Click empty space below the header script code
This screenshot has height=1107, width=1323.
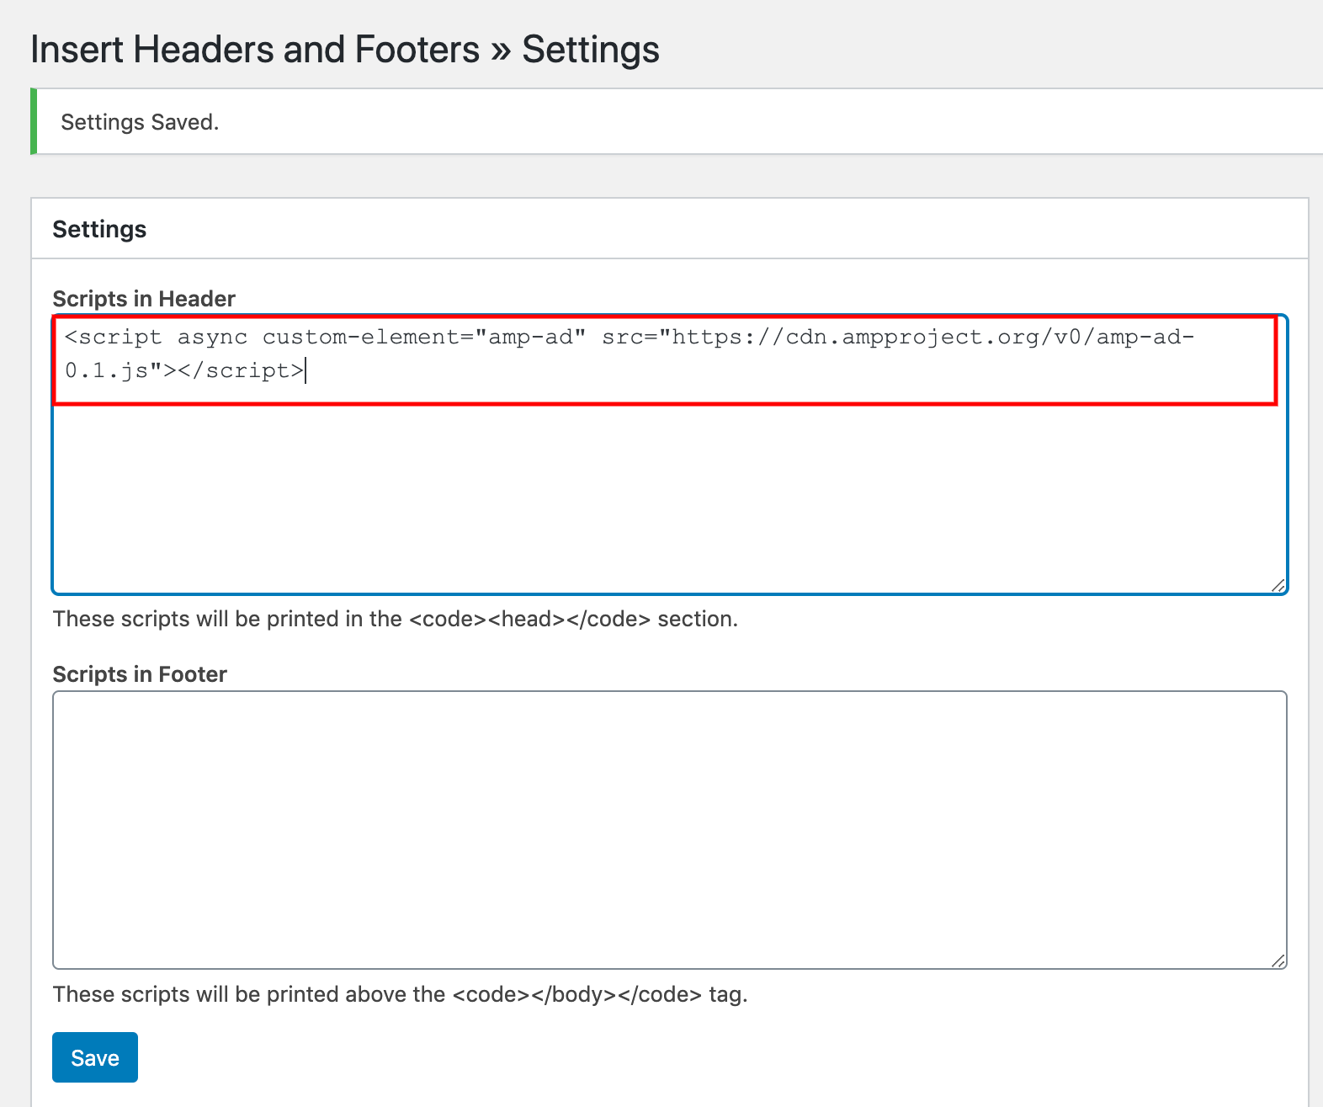click(669, 497)
